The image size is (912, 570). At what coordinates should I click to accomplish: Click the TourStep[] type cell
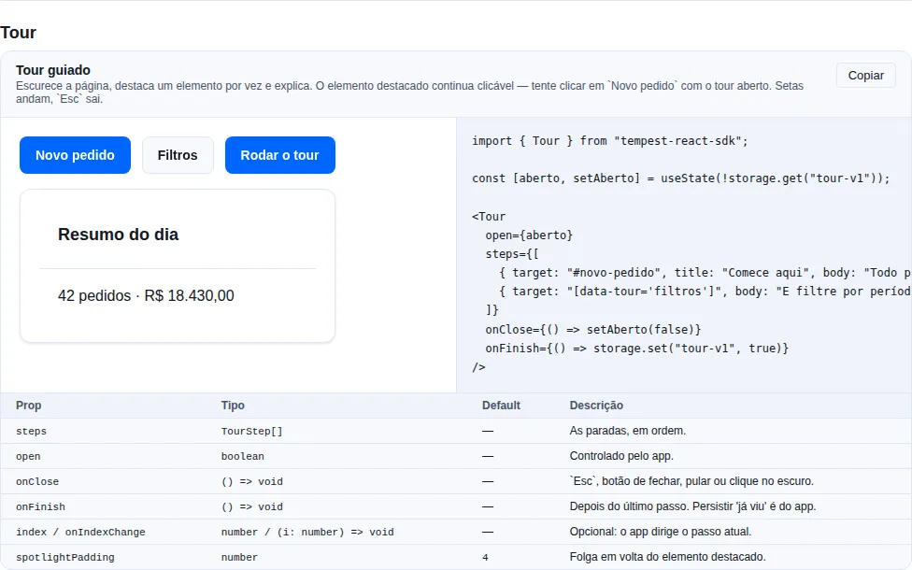pos(252,431)
